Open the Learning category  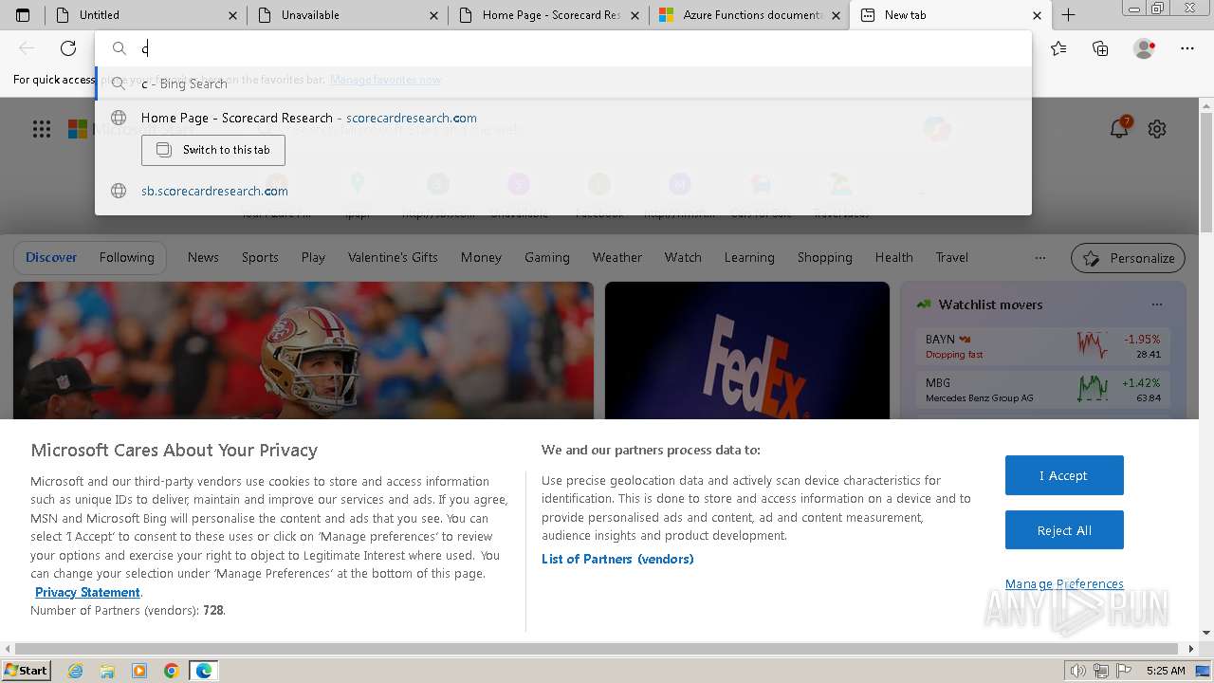click(749, 257)
